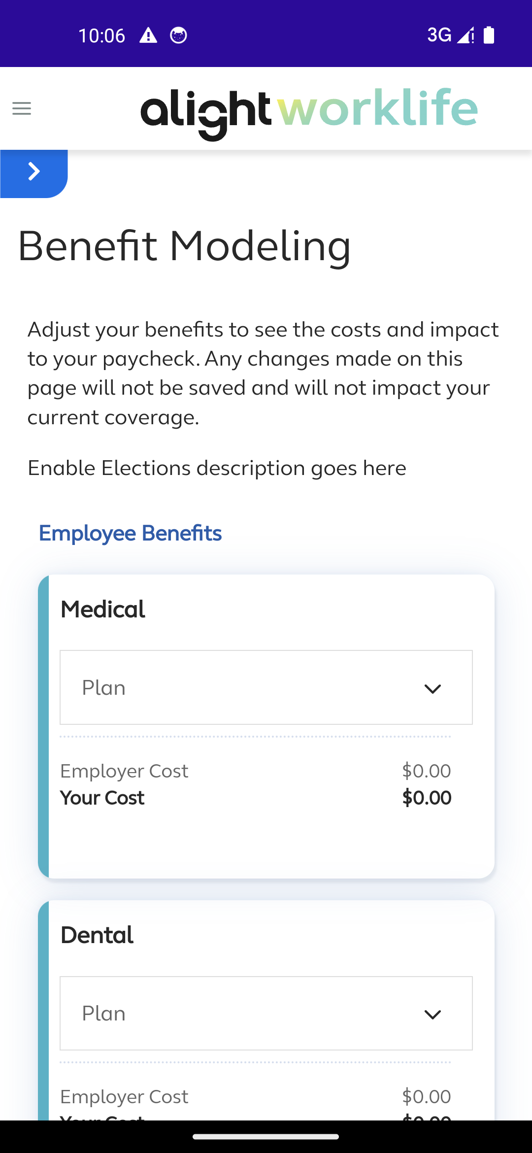Tap the Medical card title

click(102, 610)
